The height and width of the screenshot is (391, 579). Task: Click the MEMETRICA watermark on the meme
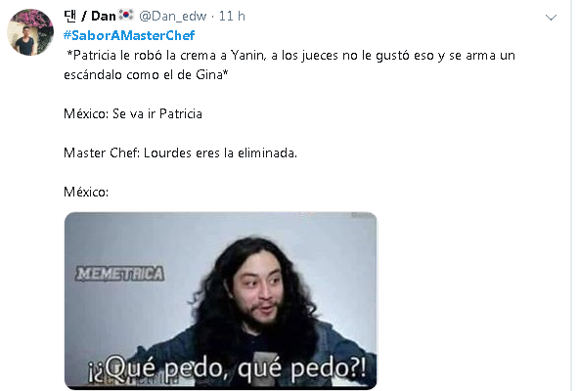pos(119,274)
